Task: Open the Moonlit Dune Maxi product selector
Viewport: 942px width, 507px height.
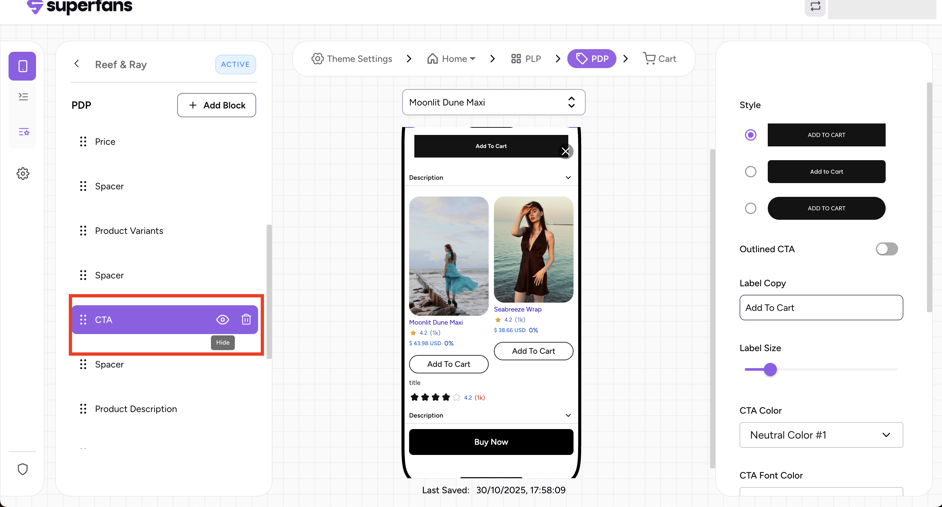Action: pos(493,103)
